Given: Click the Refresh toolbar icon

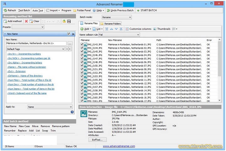Looking at the screenshot, I should (x=5, y=10).
